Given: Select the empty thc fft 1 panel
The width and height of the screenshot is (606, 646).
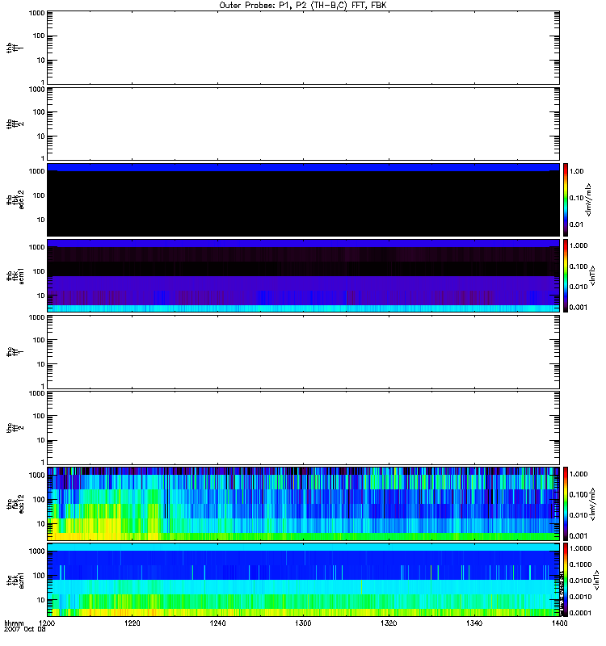Looking at the screenshot, I should pyautogui.click(x=303, y=351).
